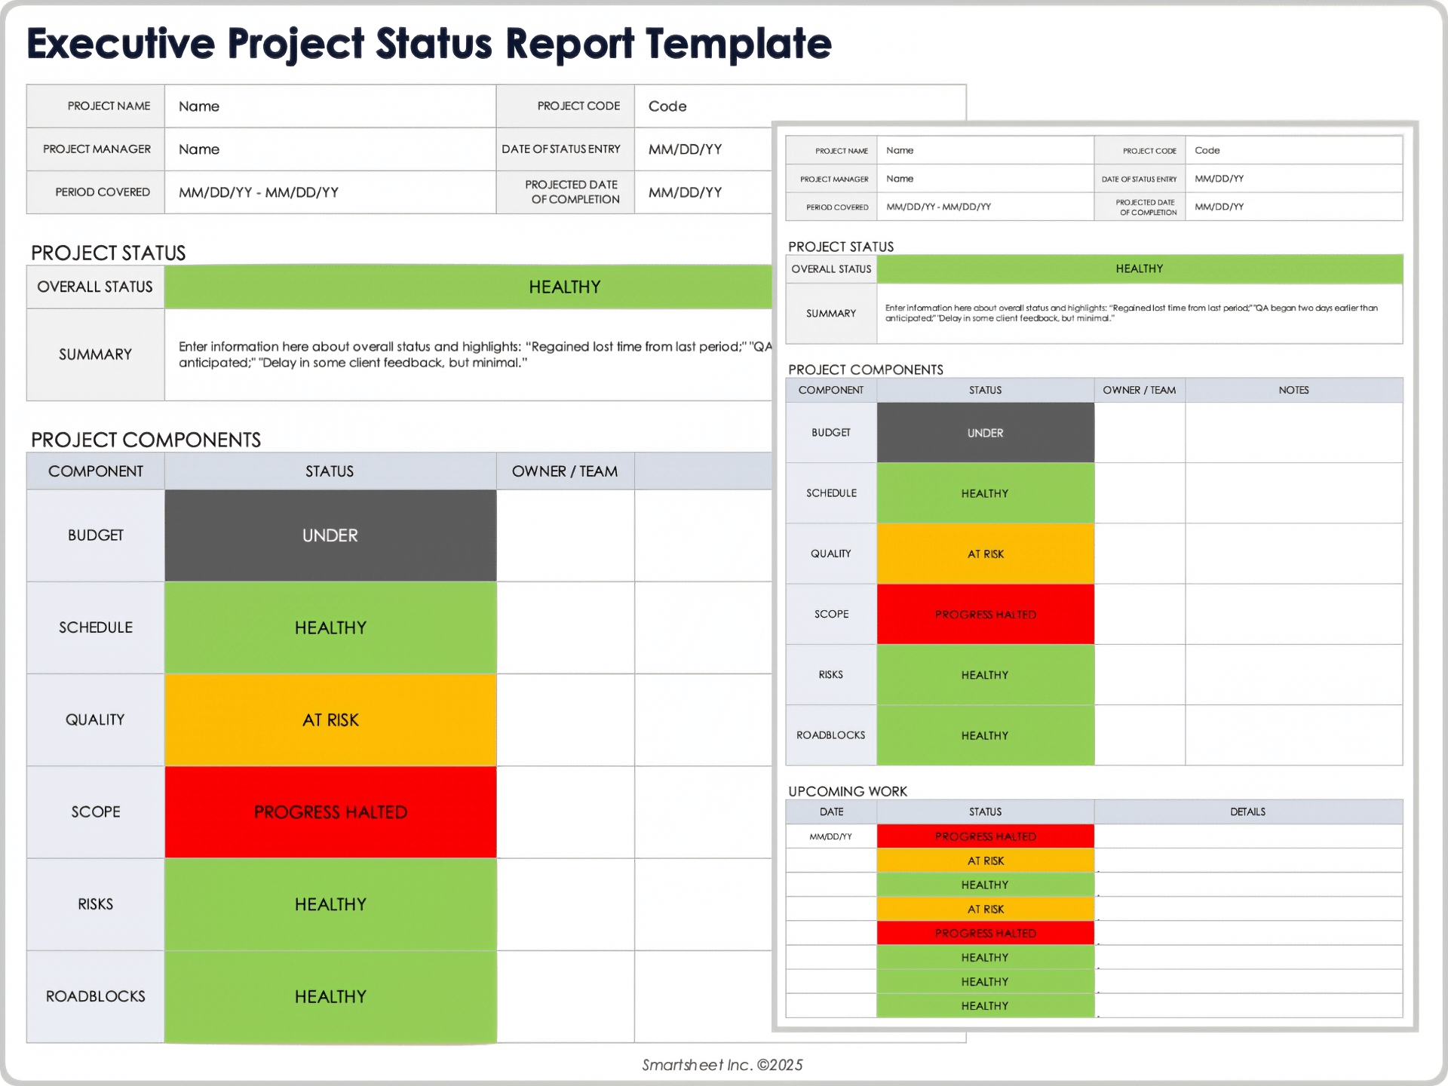Click the Project Name input field
1448x1086 pixels.
tap(330, 106)
